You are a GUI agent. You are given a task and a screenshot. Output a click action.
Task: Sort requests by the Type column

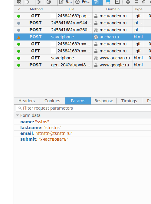138,9
